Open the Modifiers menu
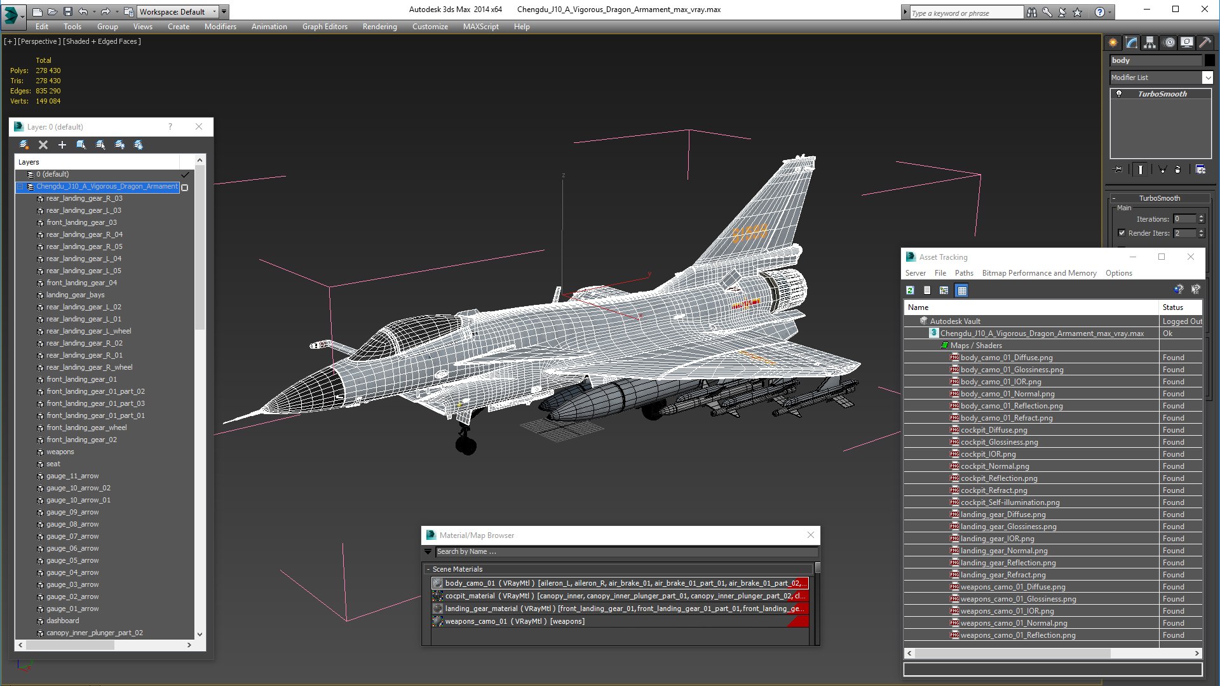The image size is (1220, 686). (220, 27)
